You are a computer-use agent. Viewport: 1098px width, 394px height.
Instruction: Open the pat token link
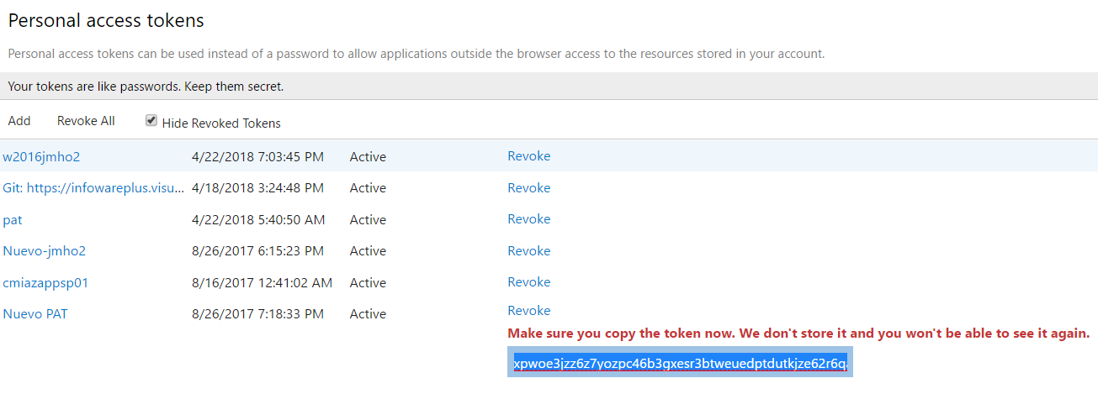(13, 220)
